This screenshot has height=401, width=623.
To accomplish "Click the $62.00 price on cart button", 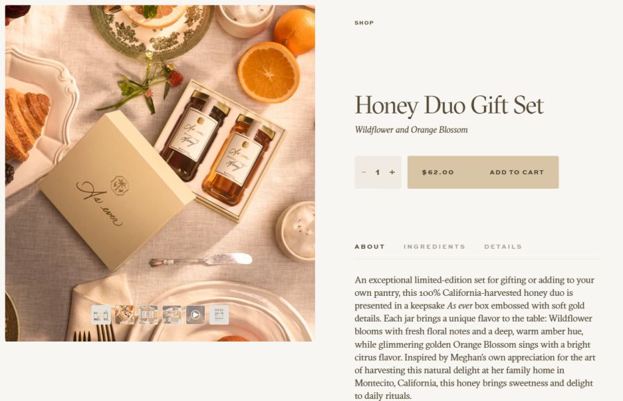I will pyautogui.click(x=438, y=172).
